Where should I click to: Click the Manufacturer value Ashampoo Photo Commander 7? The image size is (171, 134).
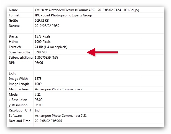coord(58,89)
